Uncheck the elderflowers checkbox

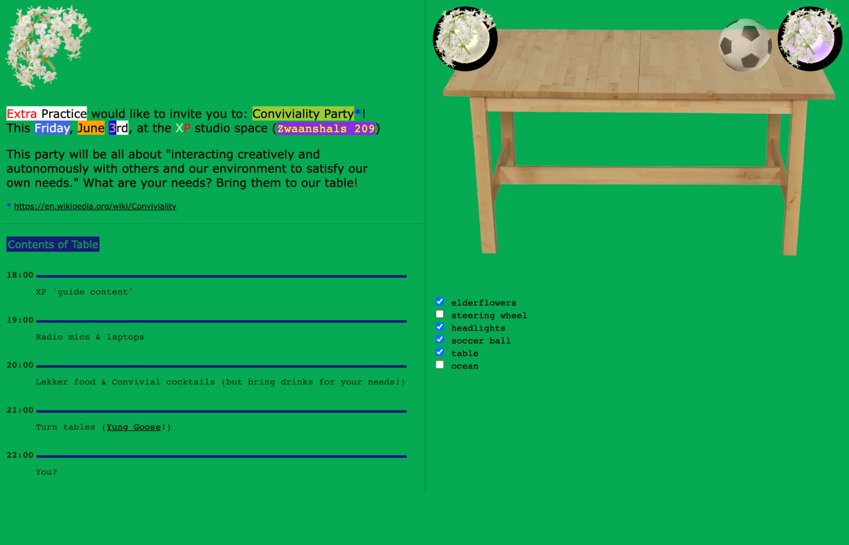pos(440,302)
